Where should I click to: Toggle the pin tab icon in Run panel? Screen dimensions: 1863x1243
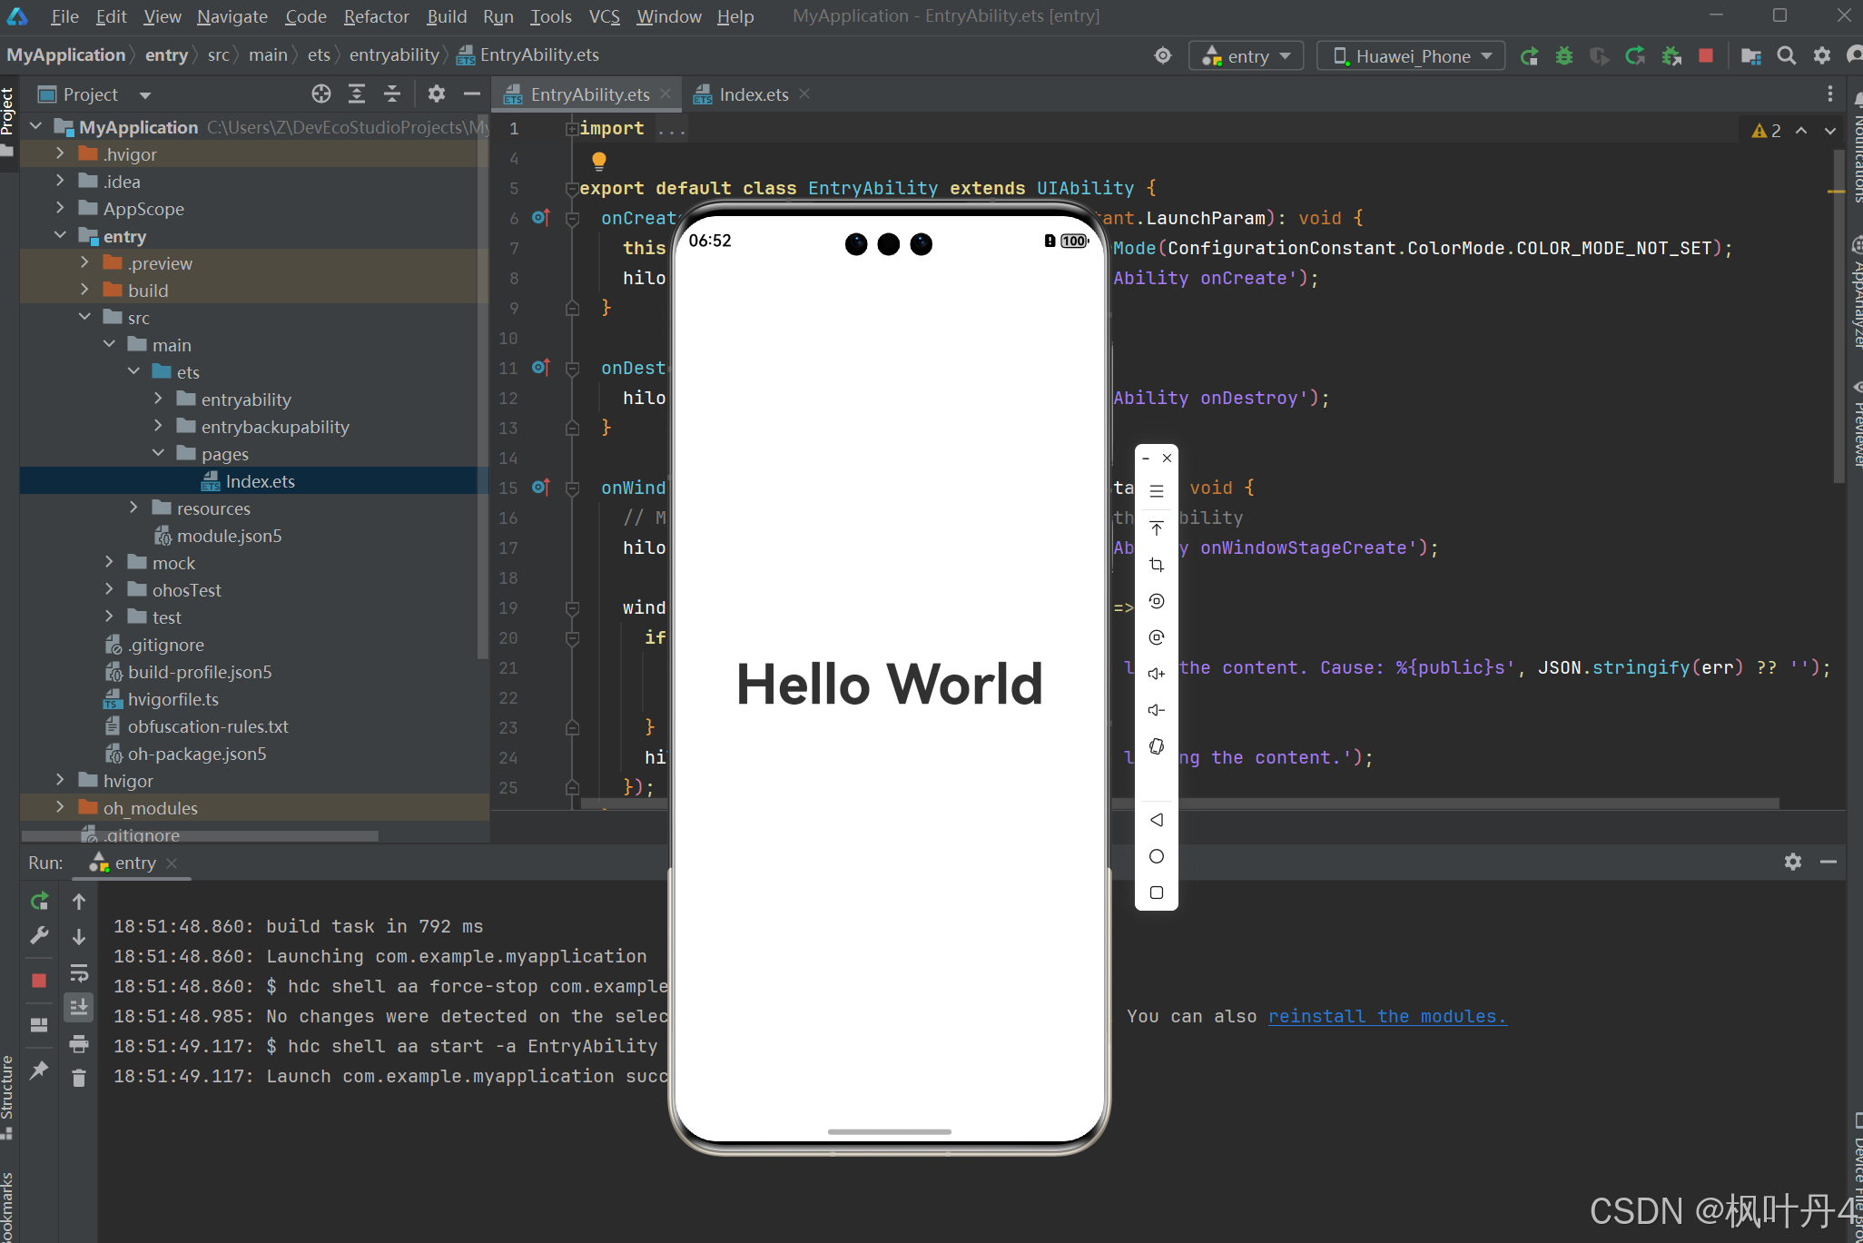(39, 1070)
